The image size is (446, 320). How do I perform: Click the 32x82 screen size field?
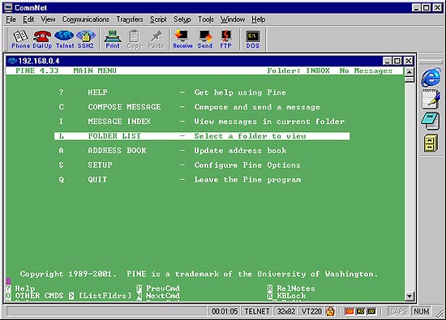[286, 311]
